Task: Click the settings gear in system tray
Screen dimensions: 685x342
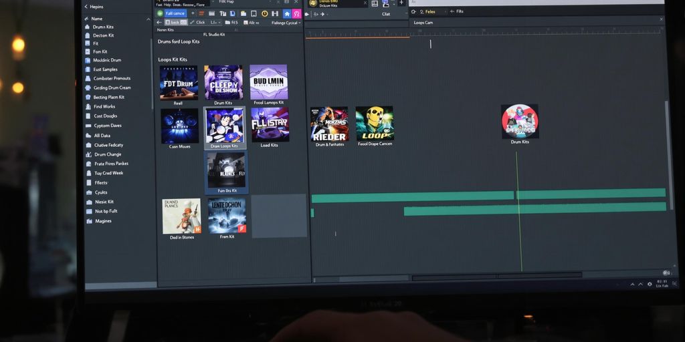Action: pos(651,284)
